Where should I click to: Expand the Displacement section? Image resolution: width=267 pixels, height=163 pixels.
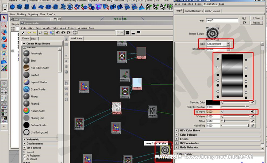[x=24, y=143]
